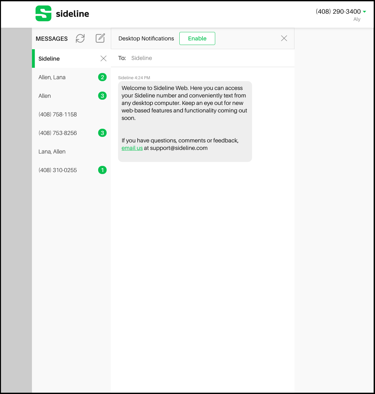Click the unread badge next to Allen
This screenshot has height=394, width=375.
point(102,96)
